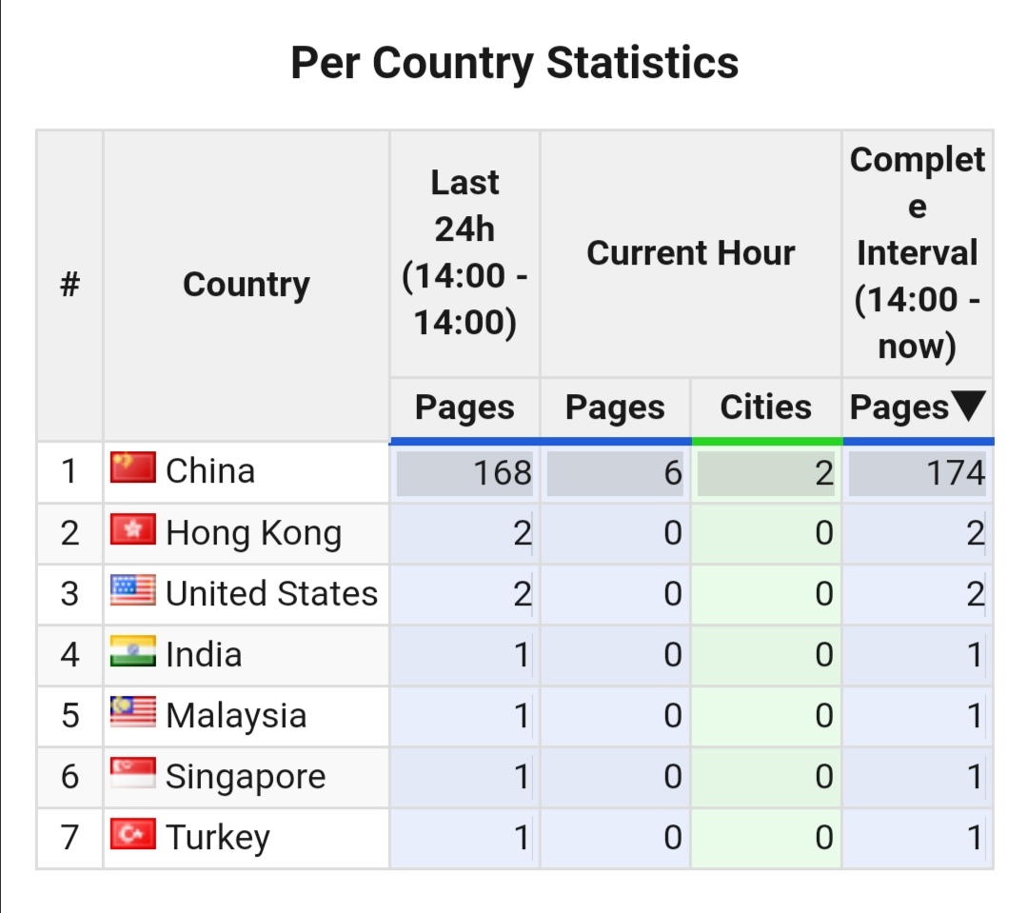Select the China country name
Screen dimensions: 1028x913
point(210,471)
